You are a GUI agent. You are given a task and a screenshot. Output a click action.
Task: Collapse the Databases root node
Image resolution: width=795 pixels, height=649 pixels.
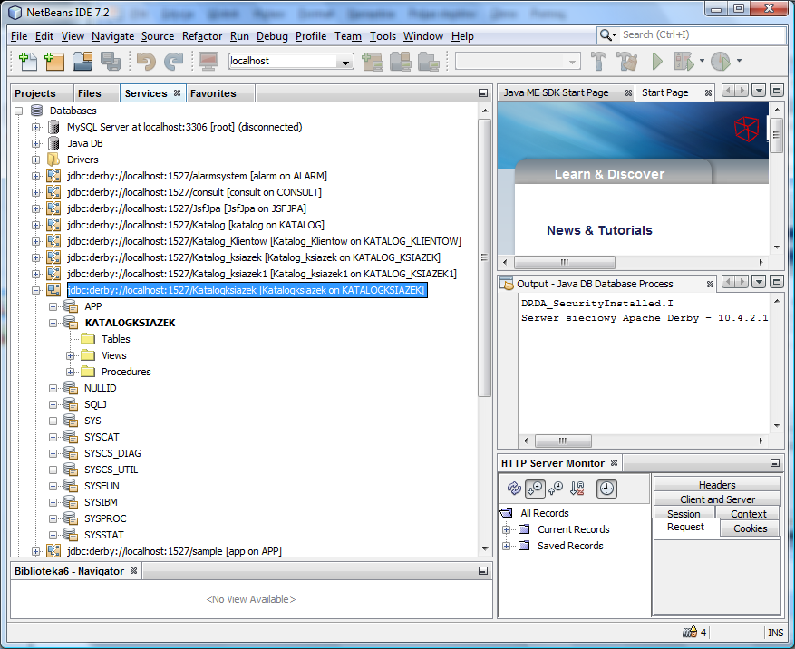(19, 111)
